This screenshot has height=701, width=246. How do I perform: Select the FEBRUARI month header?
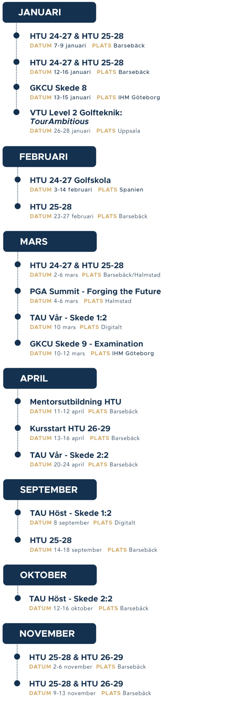pyautogui.click(x=49, y=157)
